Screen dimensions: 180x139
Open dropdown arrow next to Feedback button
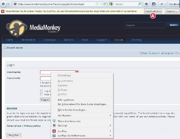[166, 4]
